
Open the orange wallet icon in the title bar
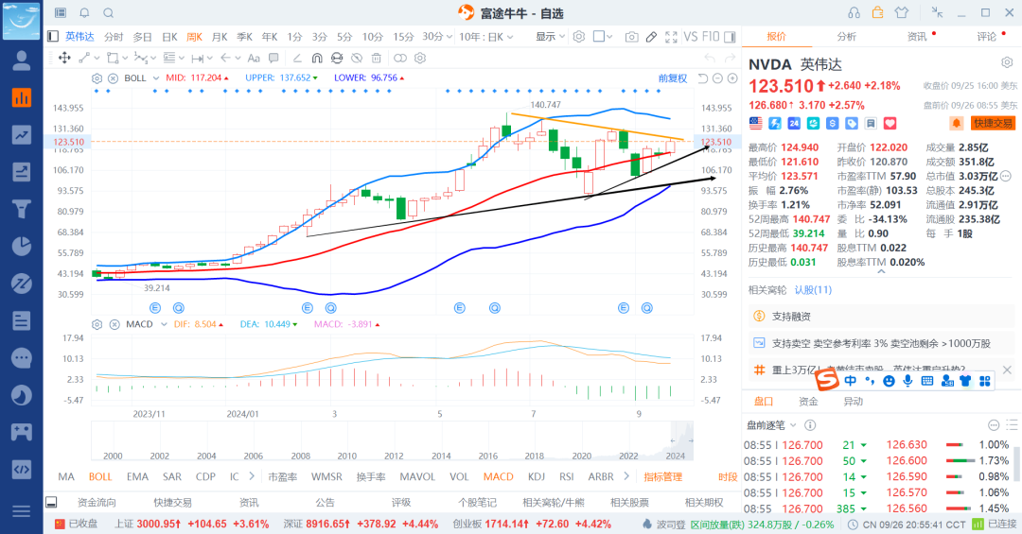point(877,12)
